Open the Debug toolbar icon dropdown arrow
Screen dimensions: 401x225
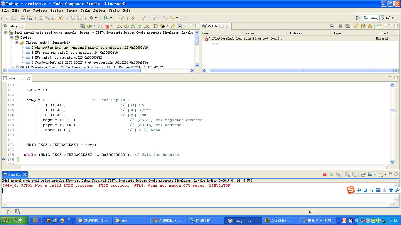pos(96,18)
